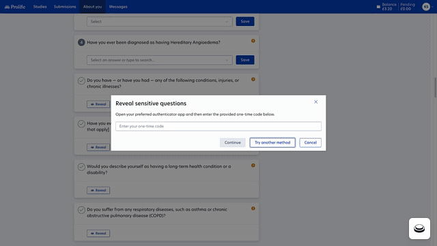
Task: Expand the account menu chevron beside avatar
Action: click(432, 7)
